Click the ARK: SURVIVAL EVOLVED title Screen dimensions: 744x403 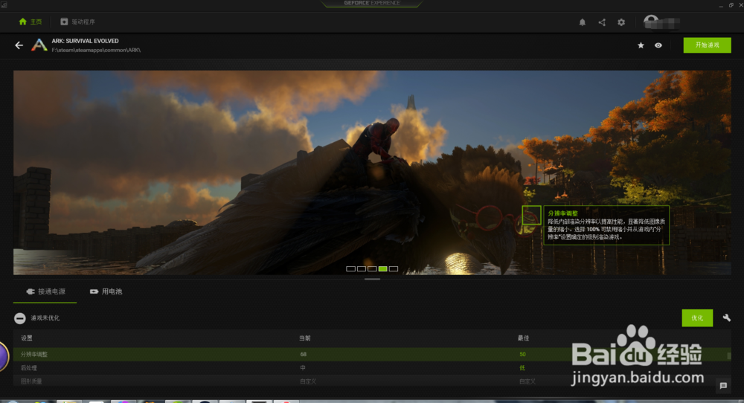click(x=85, y=41)
